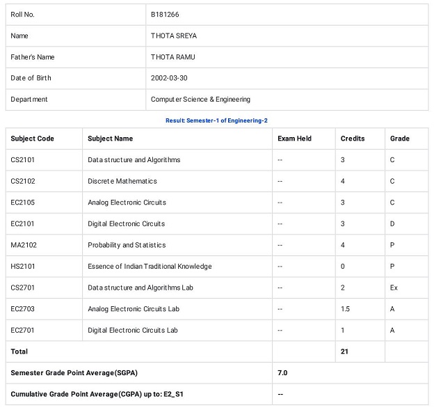Click the father's name THOTA RAMU
The width and height of the screenshot is (434, 410).
(x=172, y=57)
